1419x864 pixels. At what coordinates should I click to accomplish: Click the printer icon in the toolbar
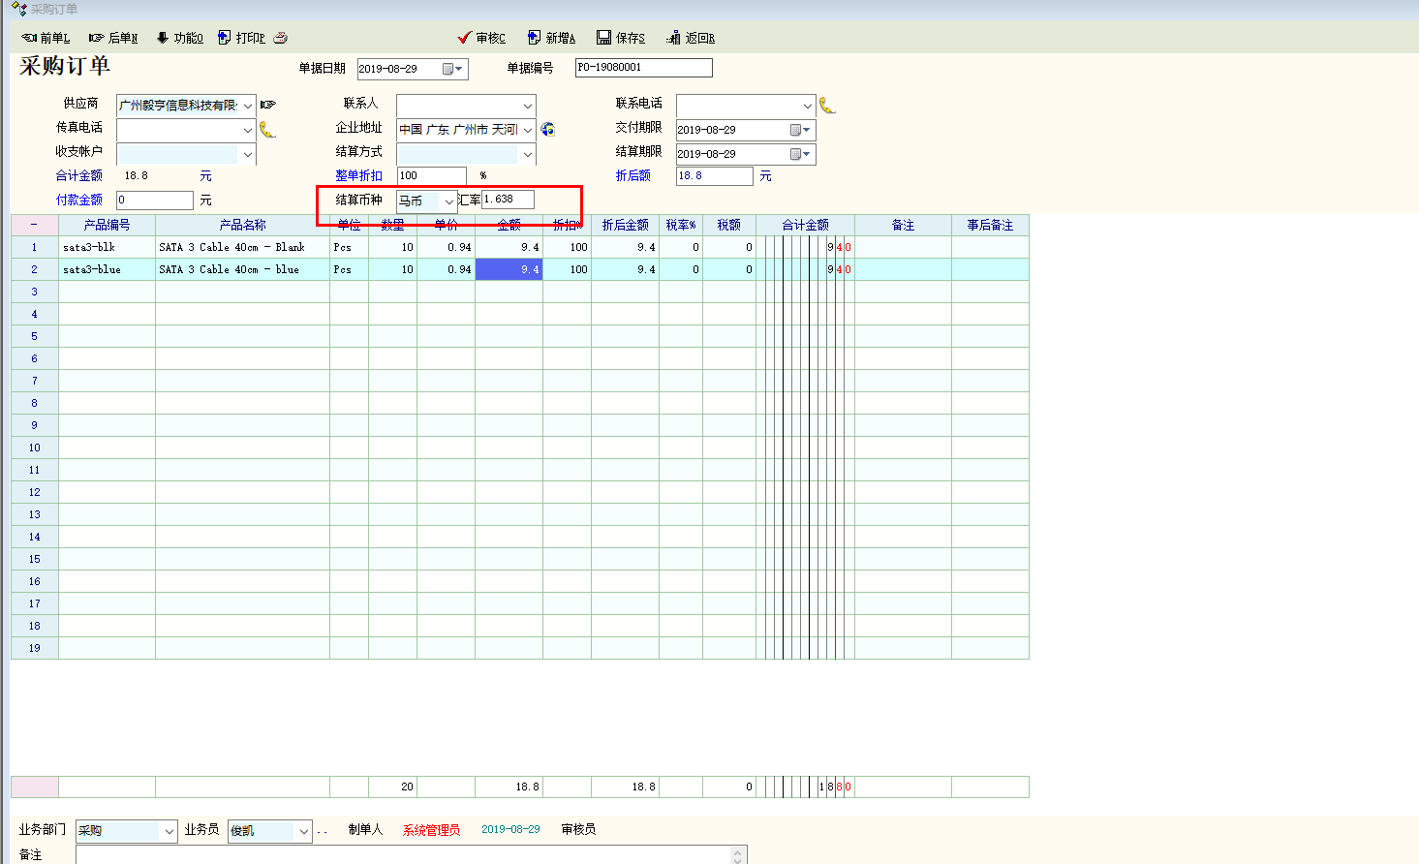click(x=281, y=38)
